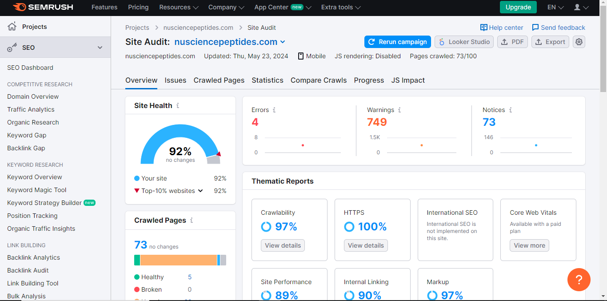Click the Send feedback chat icon
The image size is (607, 301).
(535, 28)
